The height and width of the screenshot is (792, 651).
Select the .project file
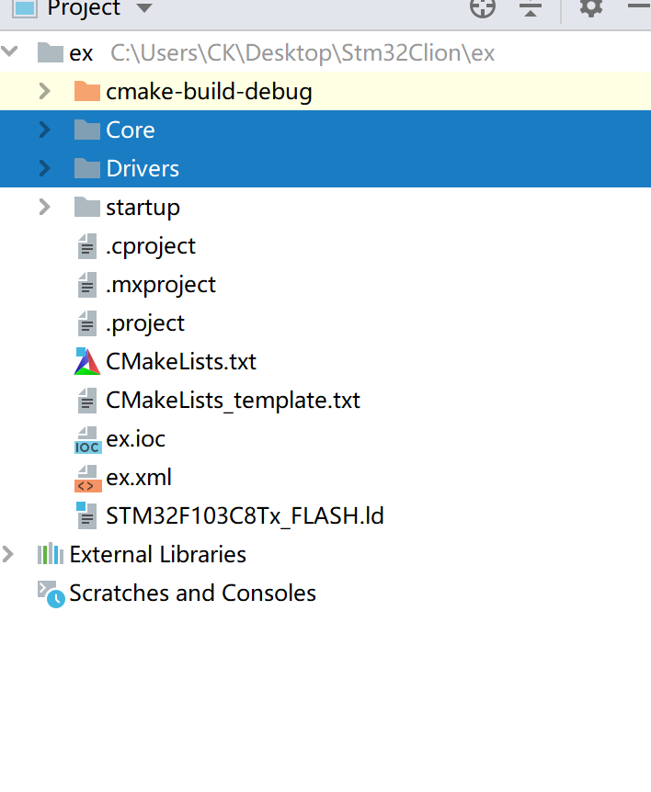[x=145, y=323]
